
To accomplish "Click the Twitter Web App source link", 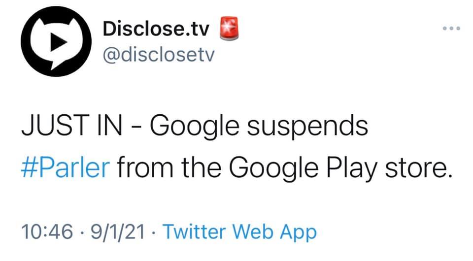I will 239,231.
